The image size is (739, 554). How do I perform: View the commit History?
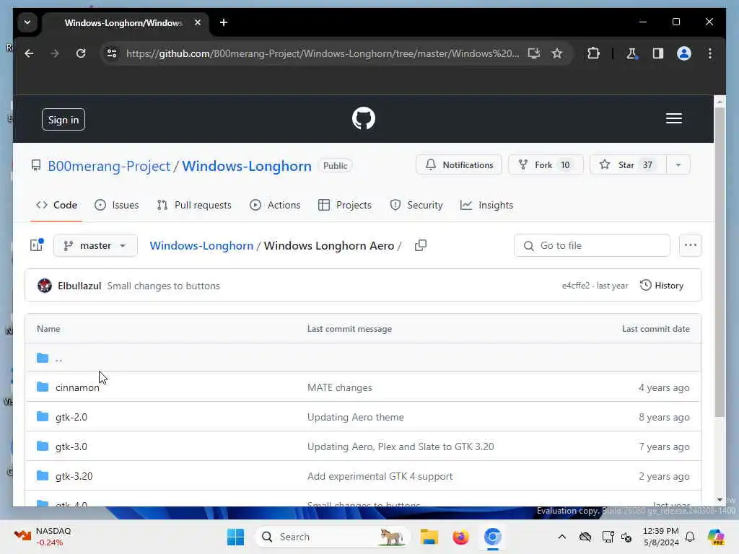(x=661, y=286)
